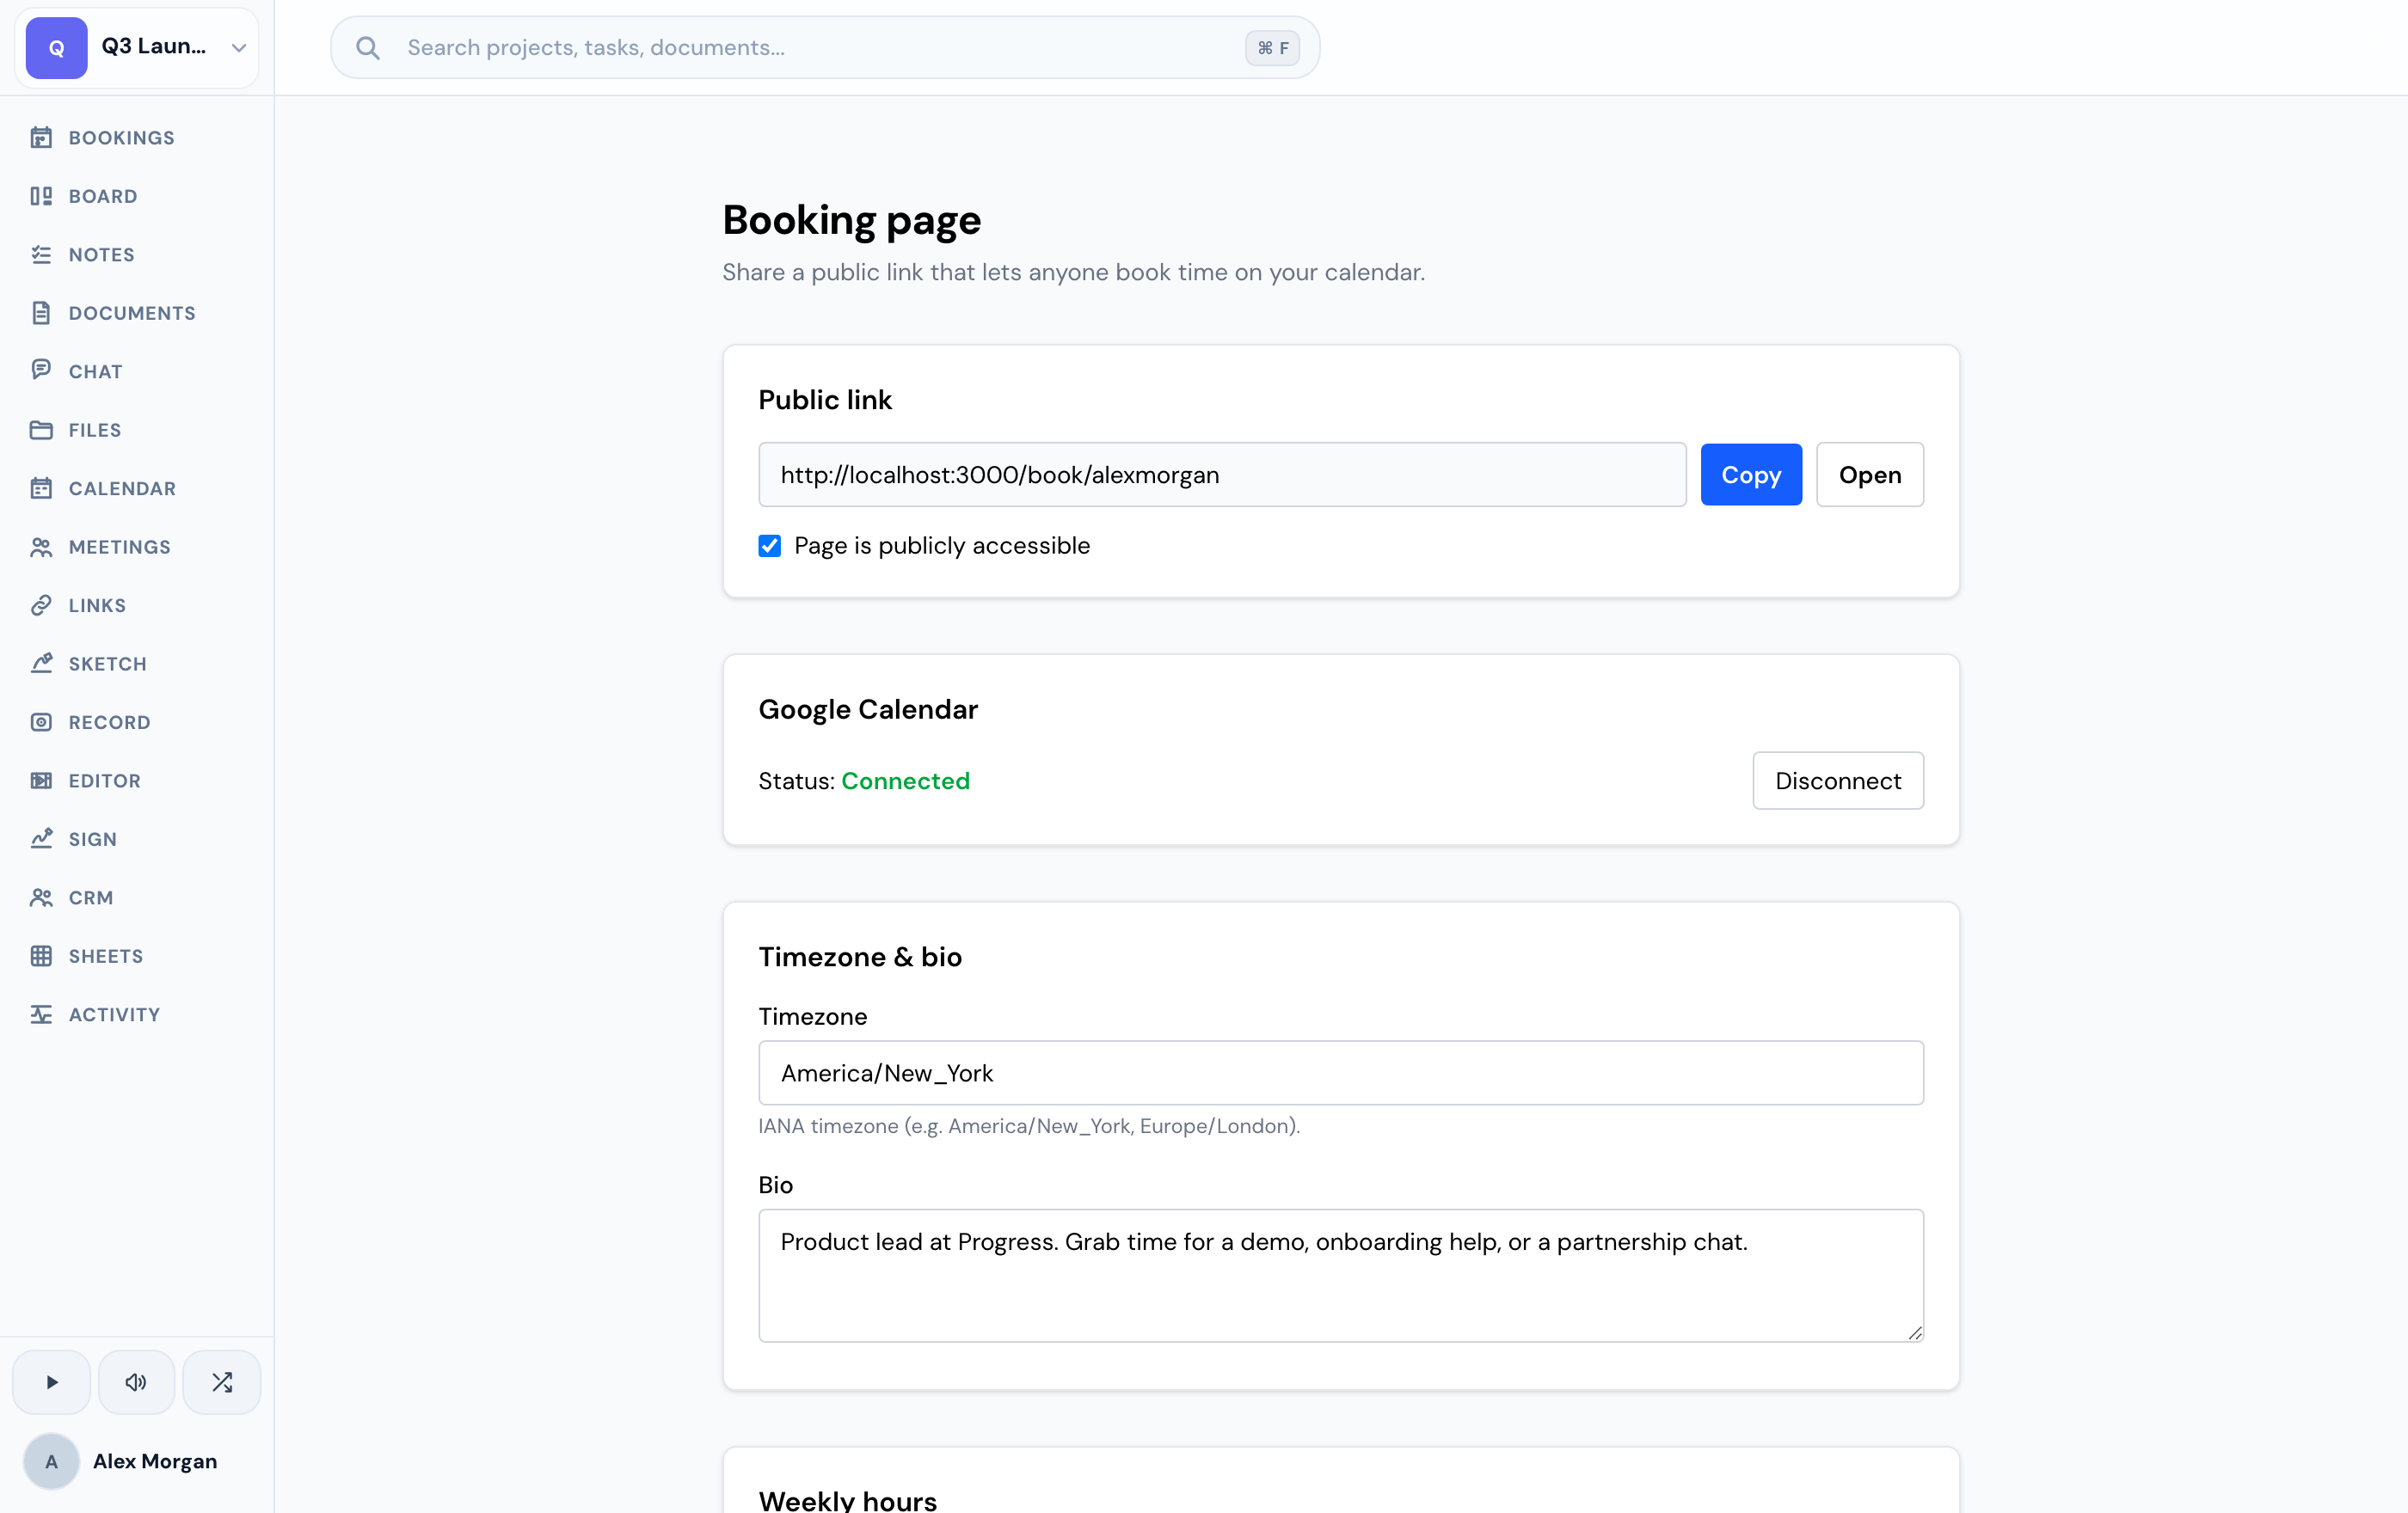Screen dimensions: 2408x1513
Task: Open the Bookings calendar icon in sidebar
Action: click(x=41, y=137)
